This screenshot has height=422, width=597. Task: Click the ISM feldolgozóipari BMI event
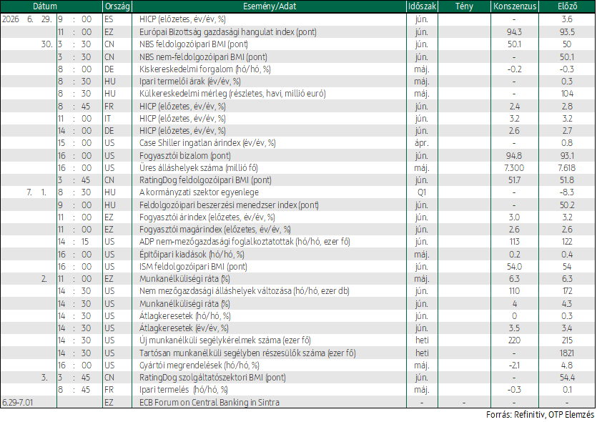[x=193, y=267]
